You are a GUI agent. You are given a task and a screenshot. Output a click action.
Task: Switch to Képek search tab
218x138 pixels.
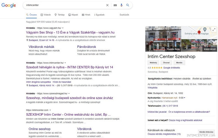point(73,15)
